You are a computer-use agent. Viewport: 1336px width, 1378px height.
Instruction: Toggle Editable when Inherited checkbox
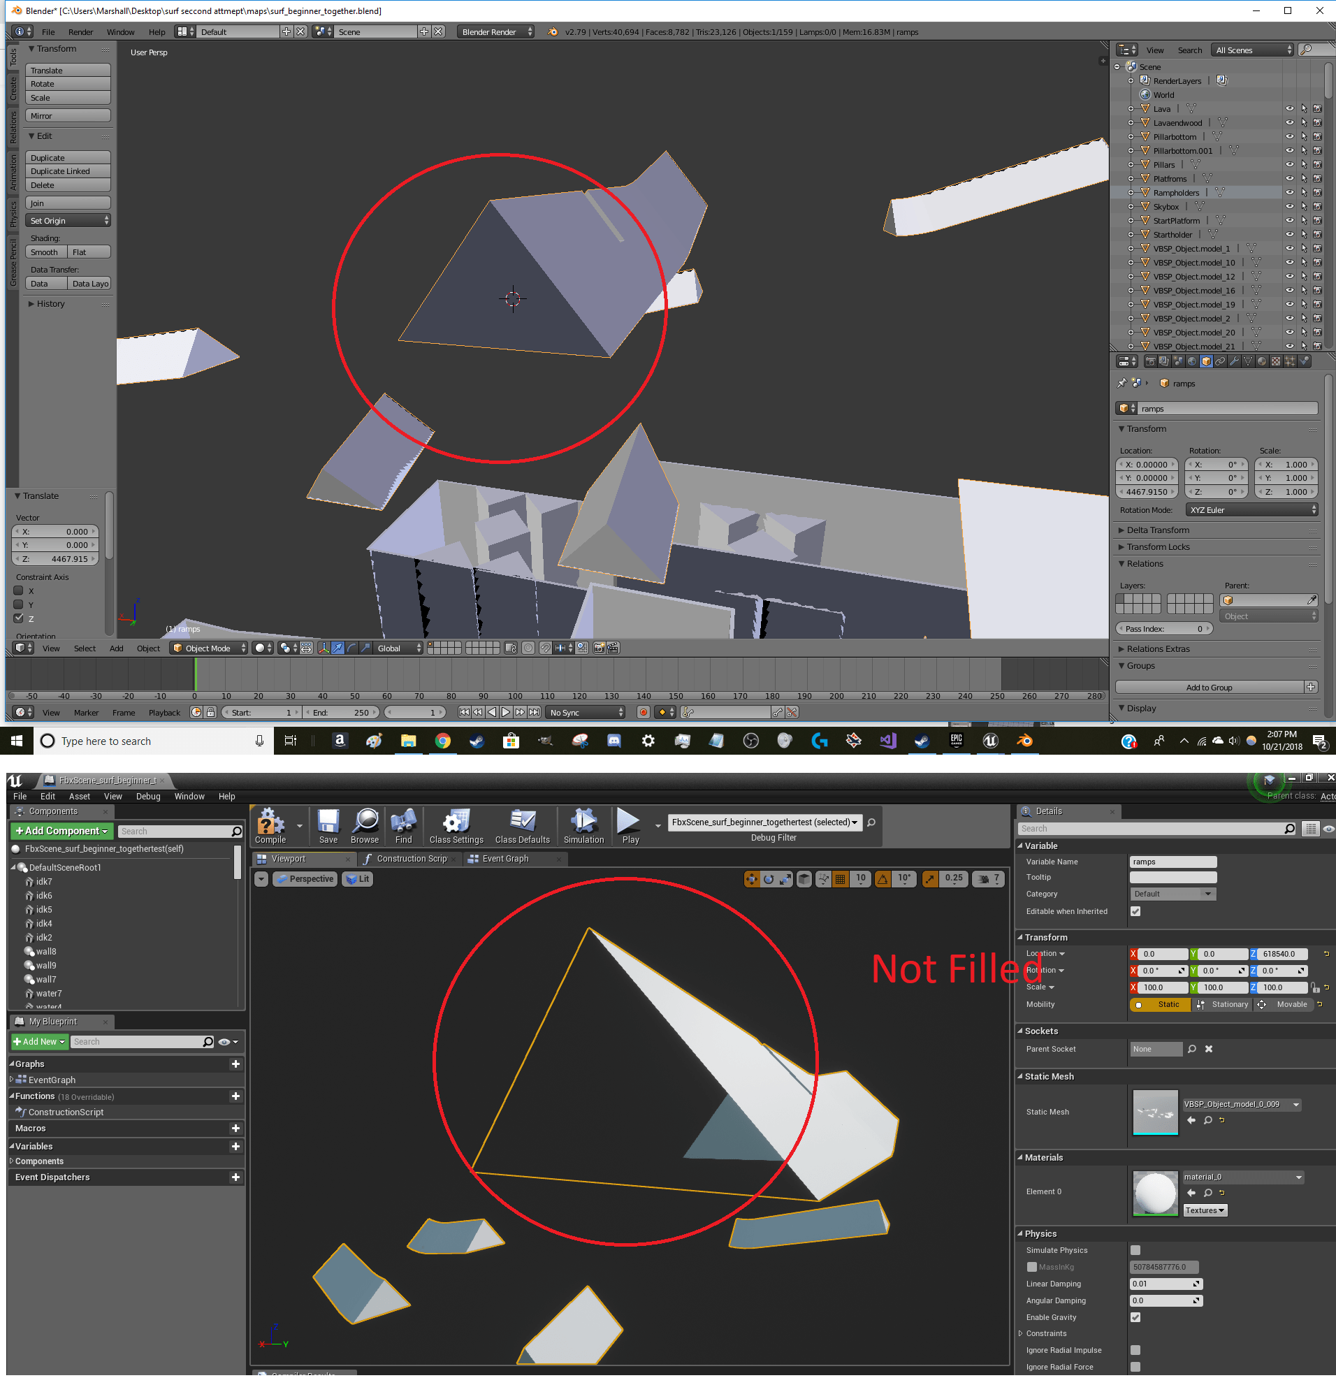[x=1135, y=911]
